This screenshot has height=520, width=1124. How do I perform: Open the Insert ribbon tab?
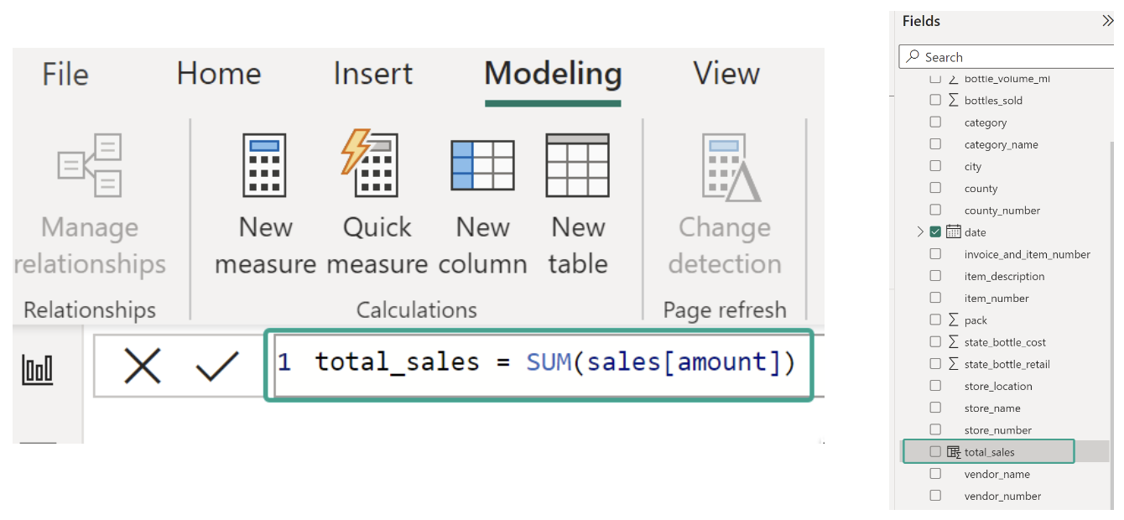pyautogui.click(x=372, y=74)
